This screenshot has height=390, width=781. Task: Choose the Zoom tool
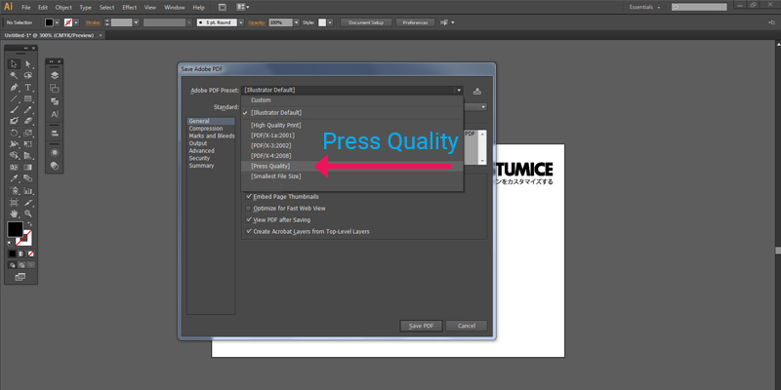coord(28,214)
